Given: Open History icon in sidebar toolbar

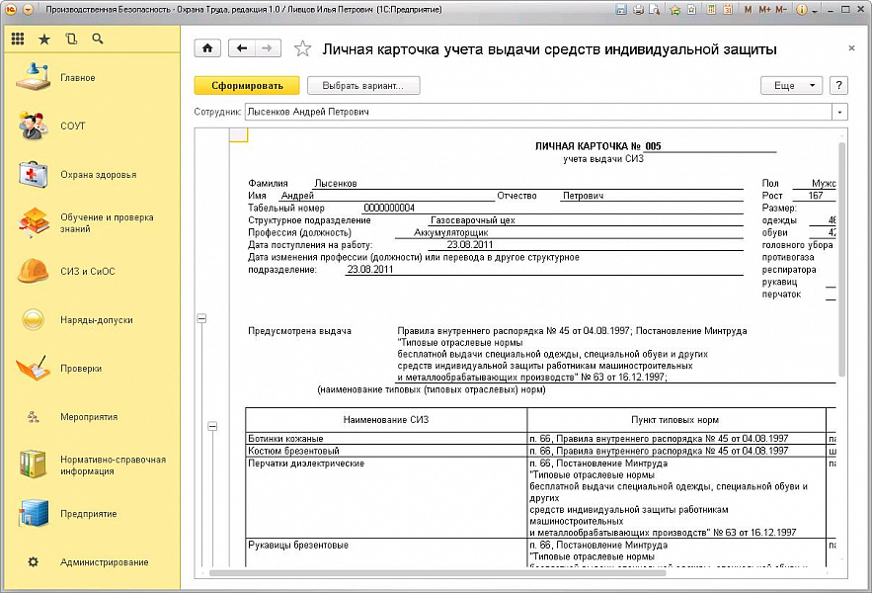Looking at the screenshot, I should (71, 39).
